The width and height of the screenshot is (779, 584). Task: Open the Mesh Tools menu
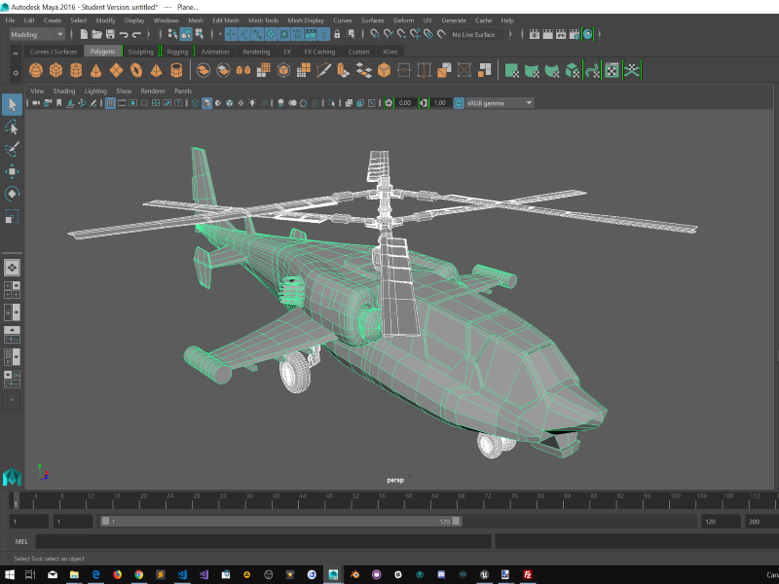262,19
